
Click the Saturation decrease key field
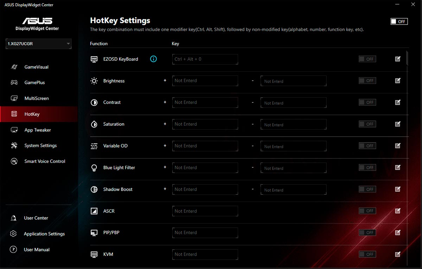(x=293, y=125)
